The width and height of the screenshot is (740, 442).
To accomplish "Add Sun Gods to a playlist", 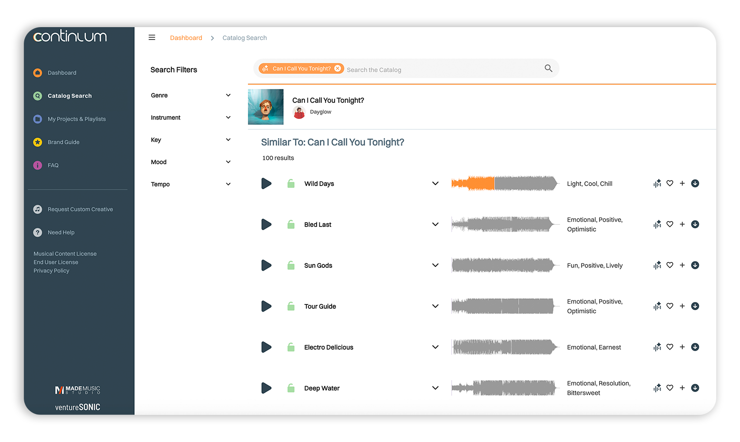I will [x=682, y=265].
